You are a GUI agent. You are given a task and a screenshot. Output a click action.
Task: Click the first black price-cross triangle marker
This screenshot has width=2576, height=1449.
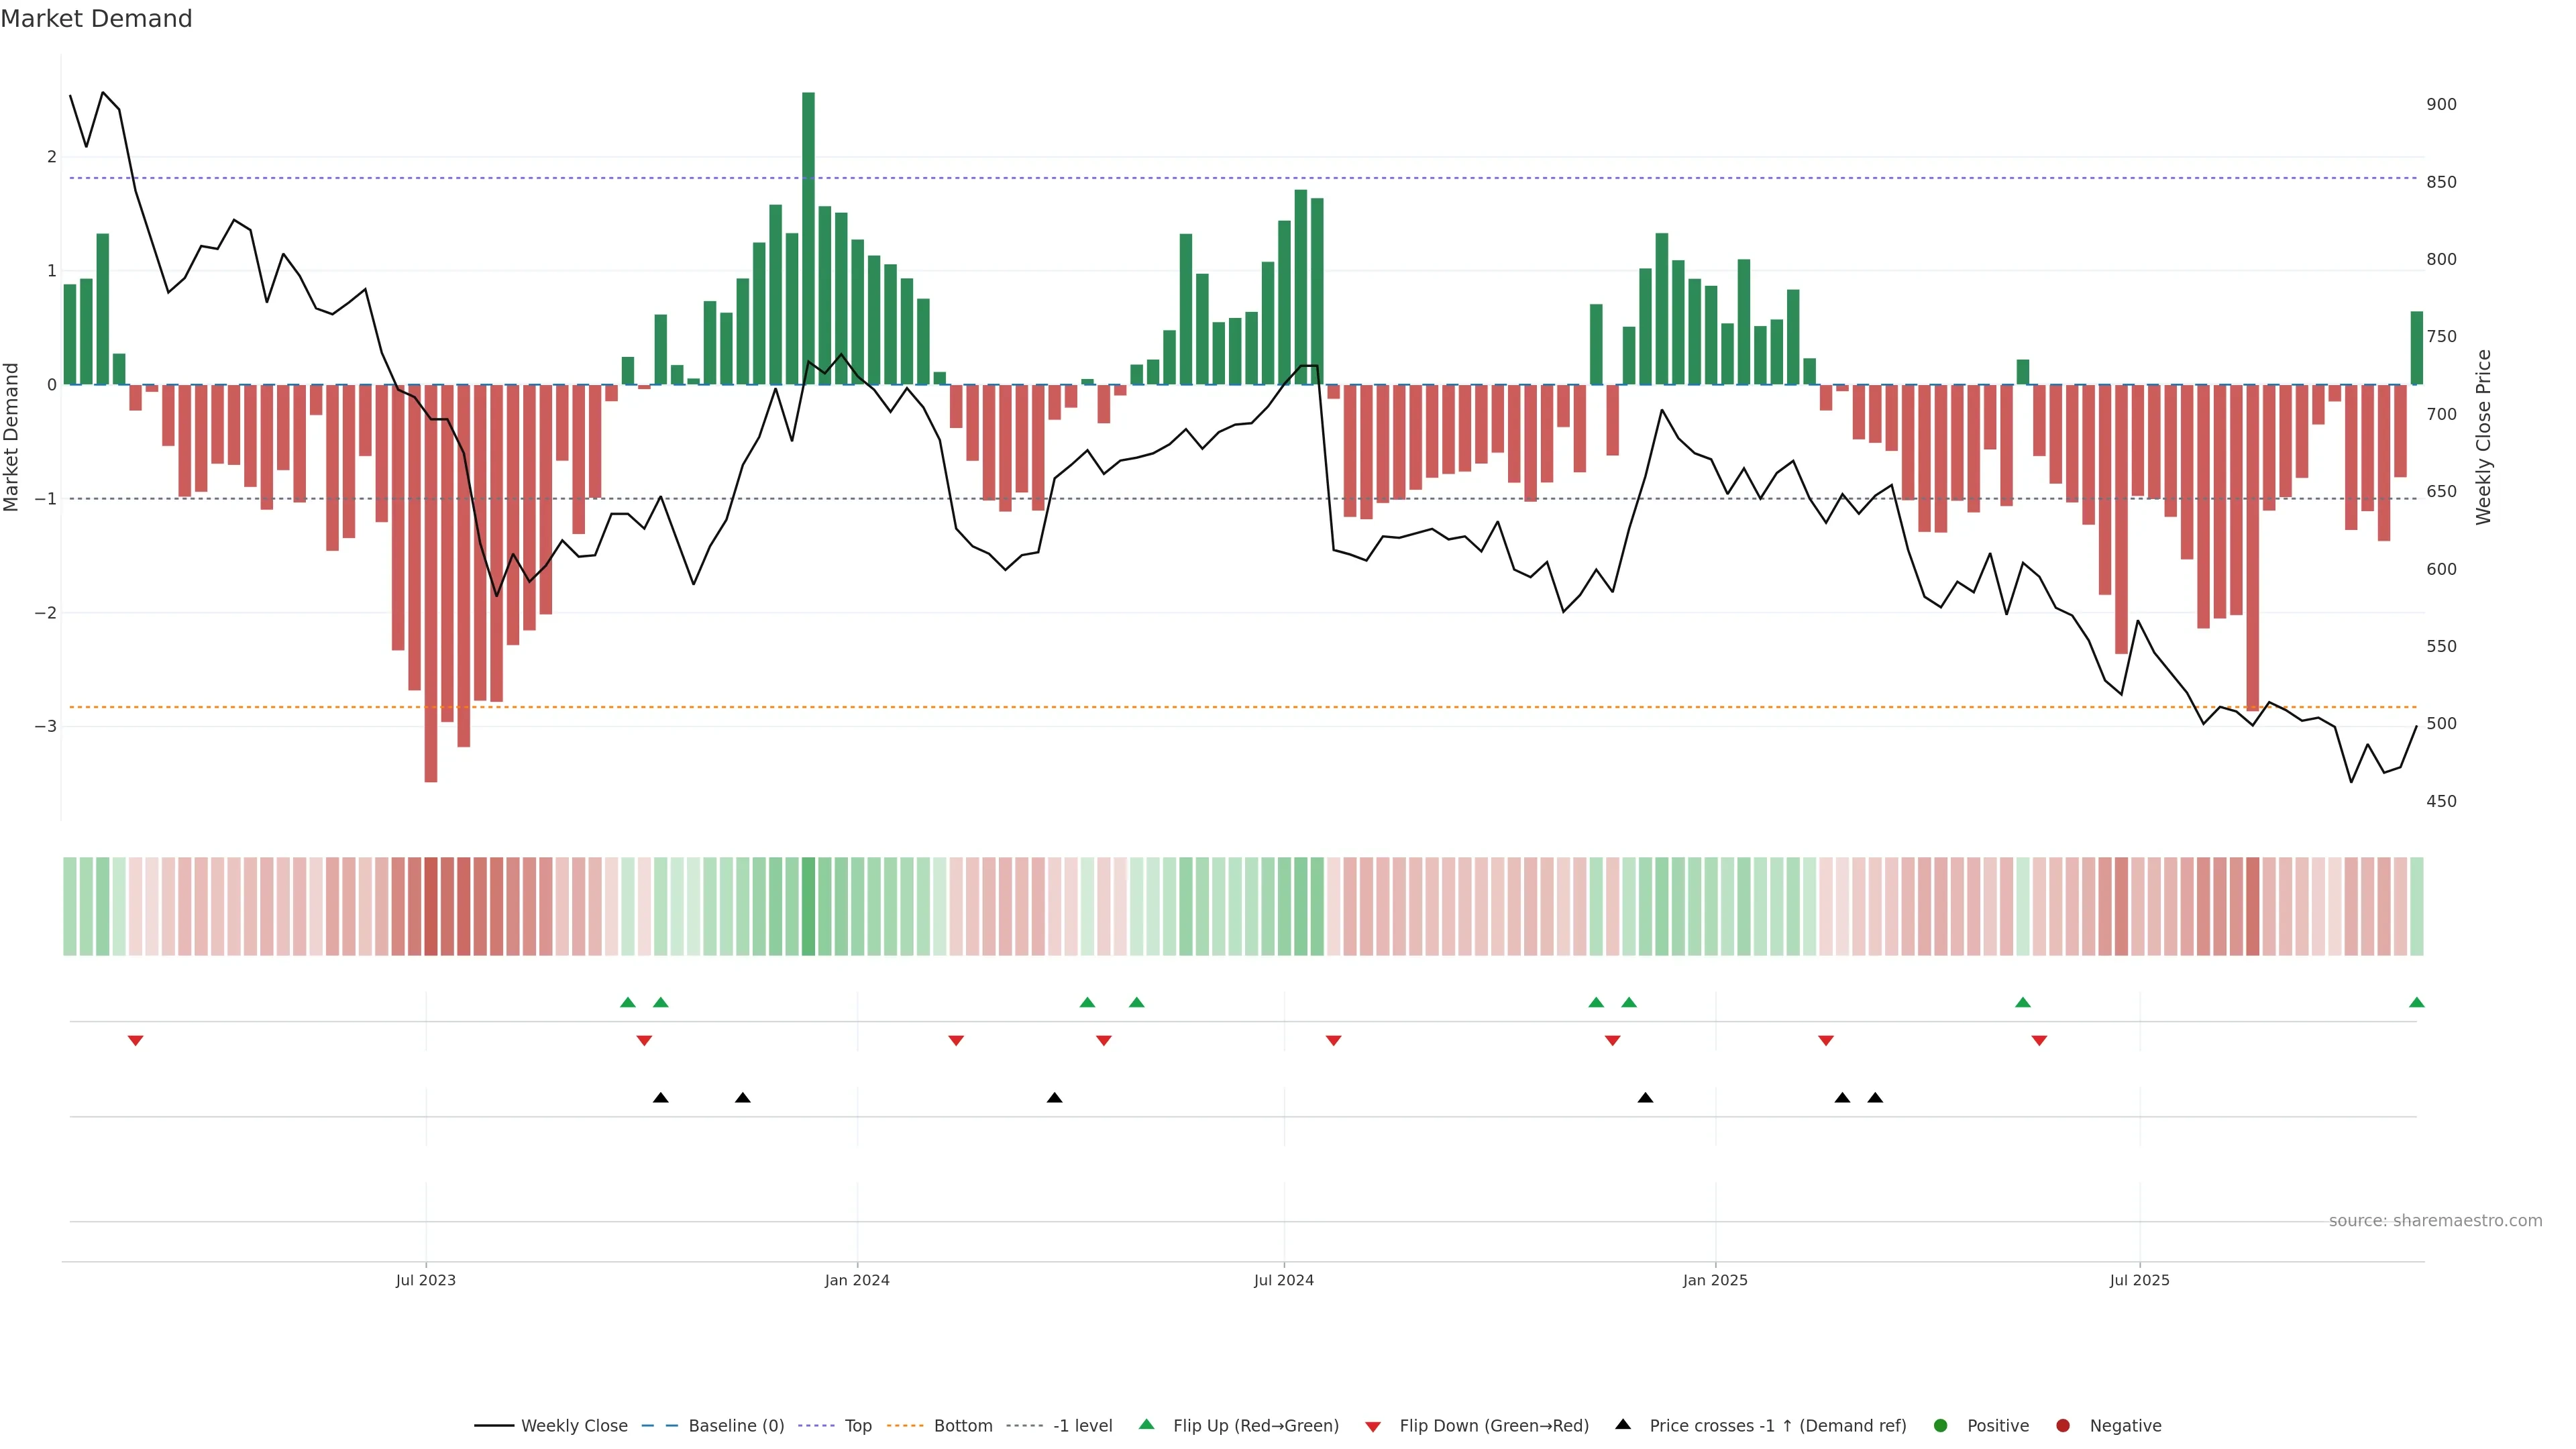tap(660, 1097)
